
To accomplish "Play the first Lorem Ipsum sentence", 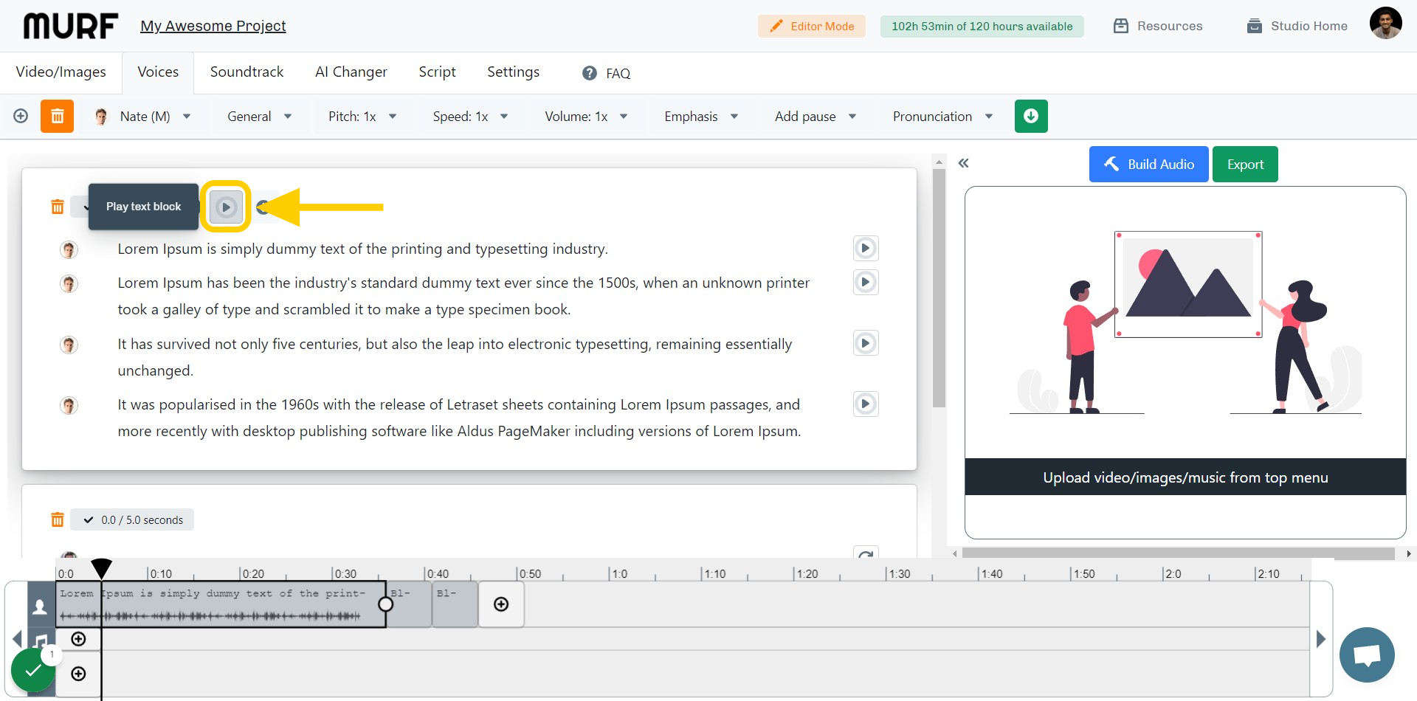I will tap(866, 248).
